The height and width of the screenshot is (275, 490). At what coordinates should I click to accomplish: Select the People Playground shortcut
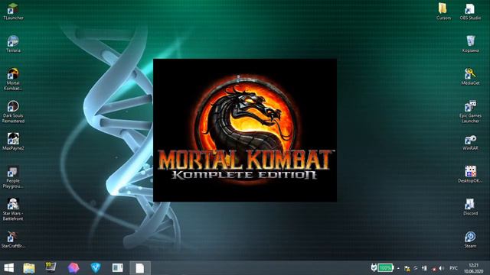13,177
